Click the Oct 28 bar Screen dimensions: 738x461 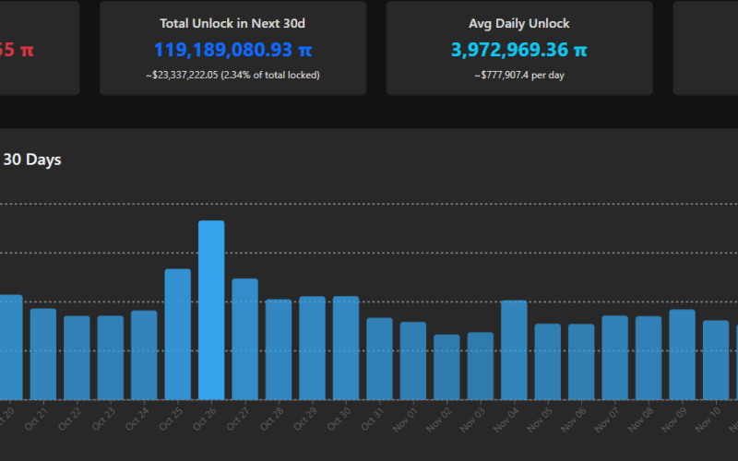pos(279,349)
